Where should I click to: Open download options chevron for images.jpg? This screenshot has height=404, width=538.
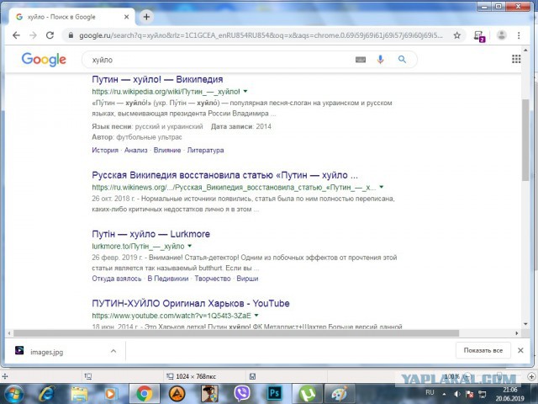pyautogui.click(x=113, y=351)
